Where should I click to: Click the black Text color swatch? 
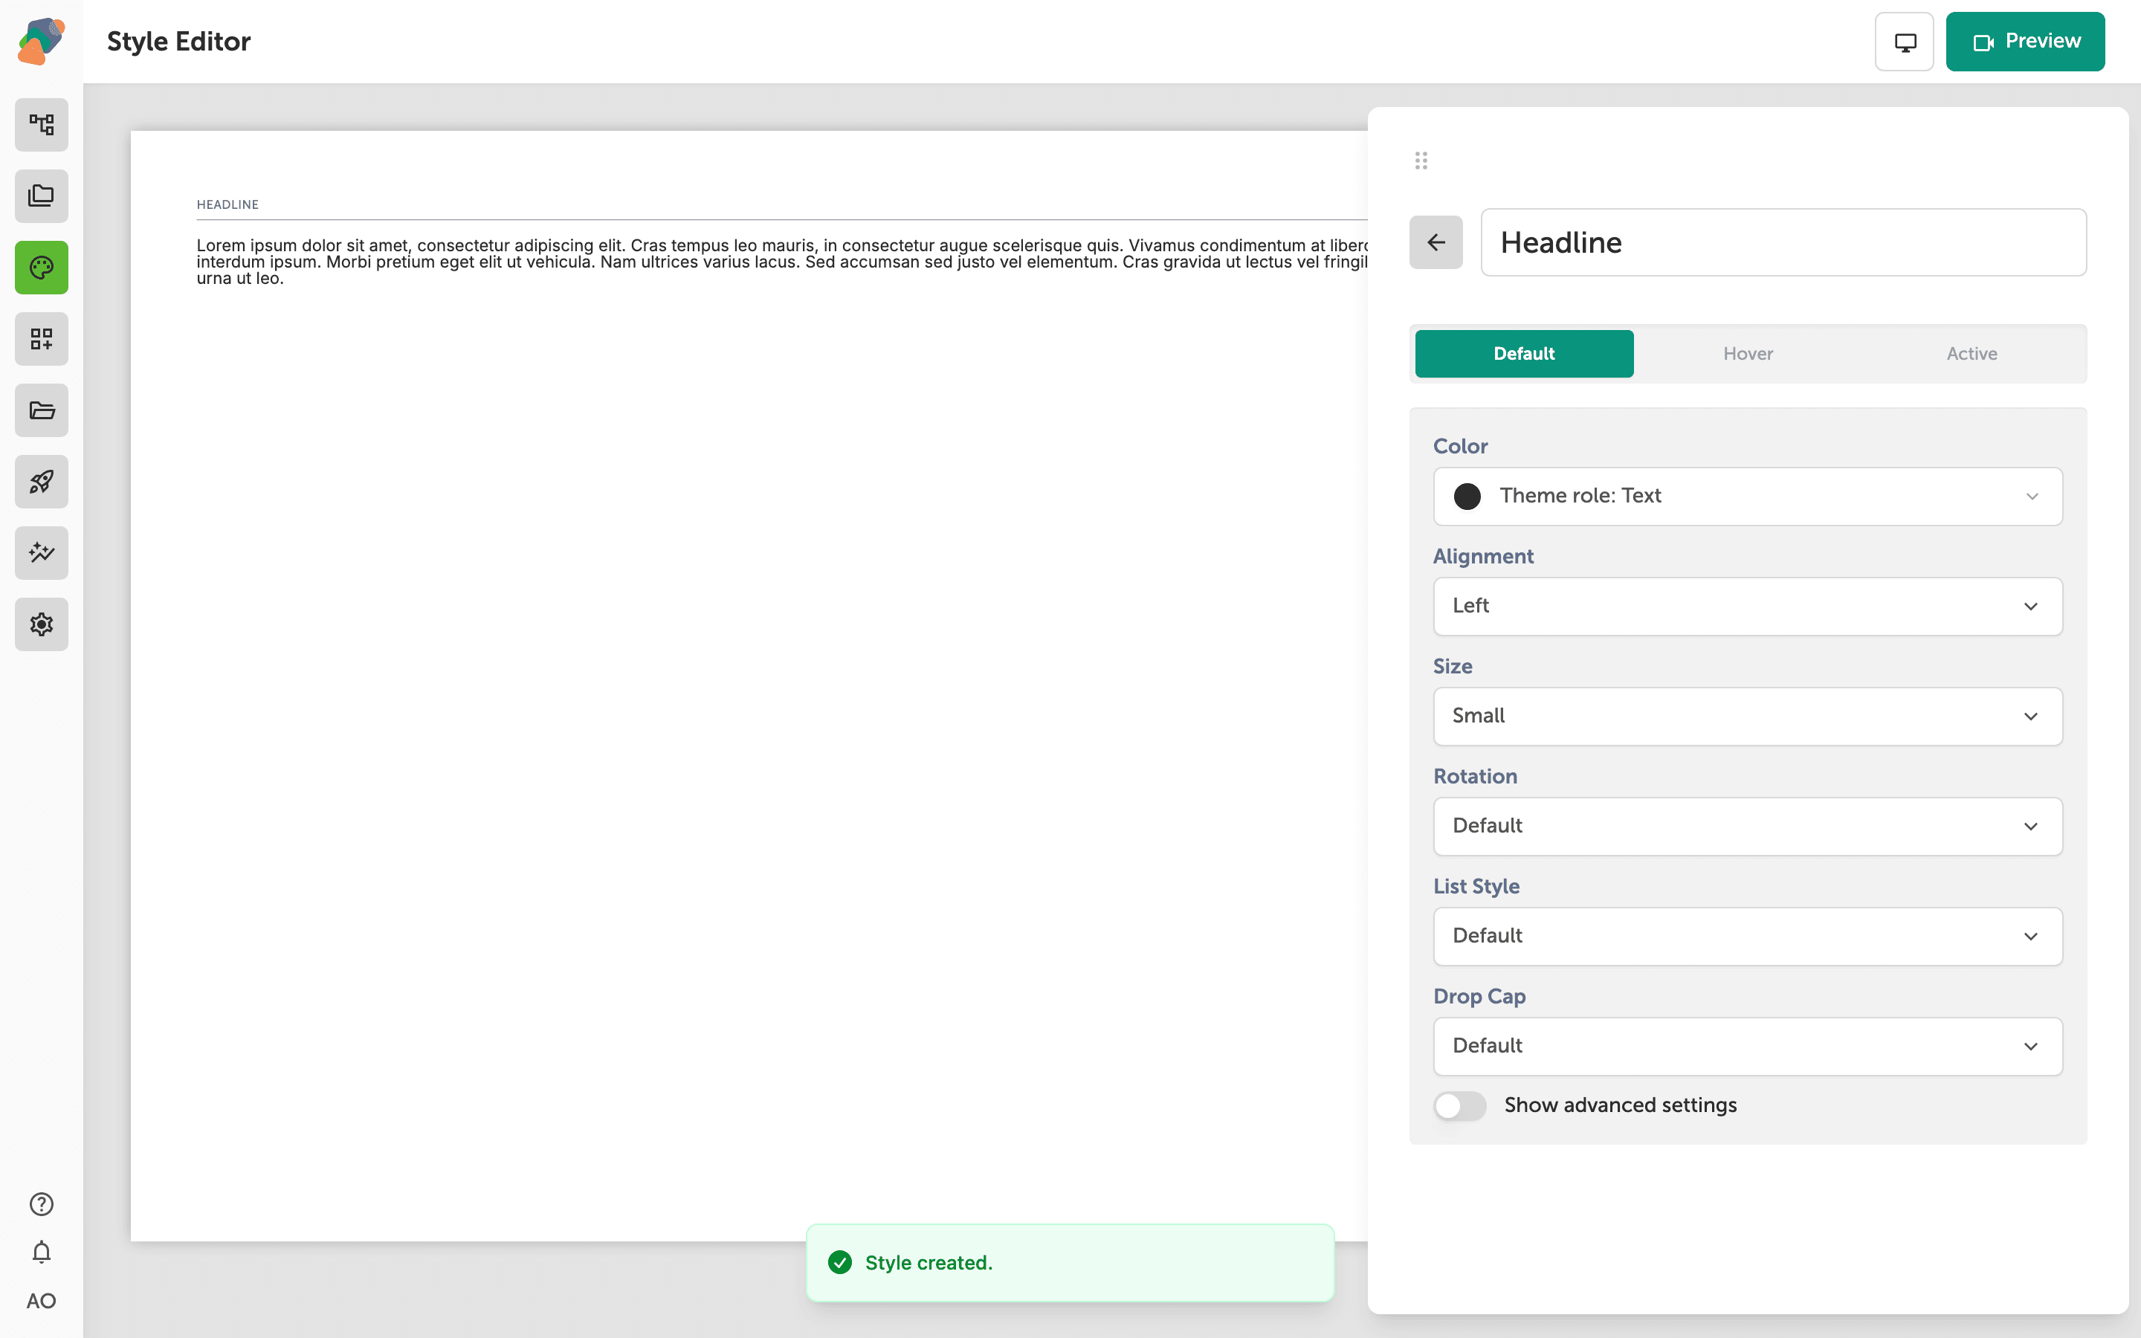[x=1467, y=497]
